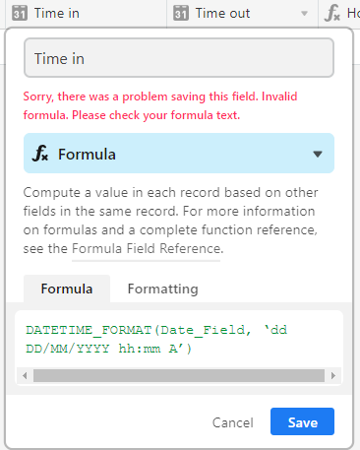360x450 pixels.
Task: Click the fx icon inside field type selector
Action: tap(40, 154)
